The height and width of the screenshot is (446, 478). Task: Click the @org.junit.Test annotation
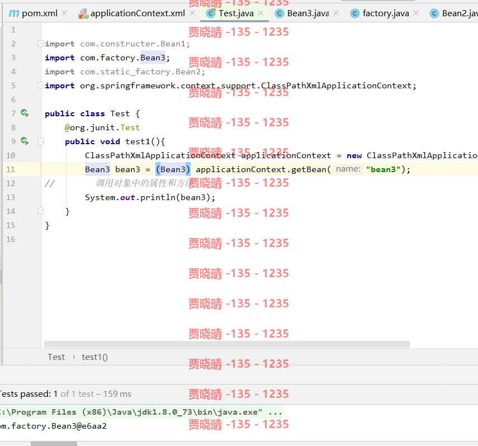pyautogui.click(x=102, y=127)
